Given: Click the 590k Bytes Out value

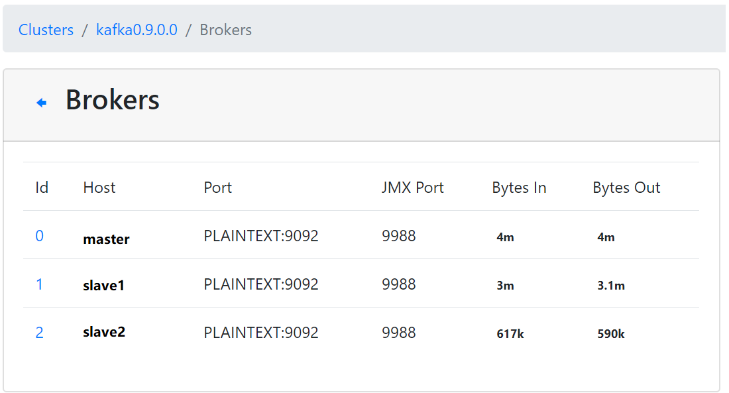Looking at the screenshot, I should pos(610,334).
